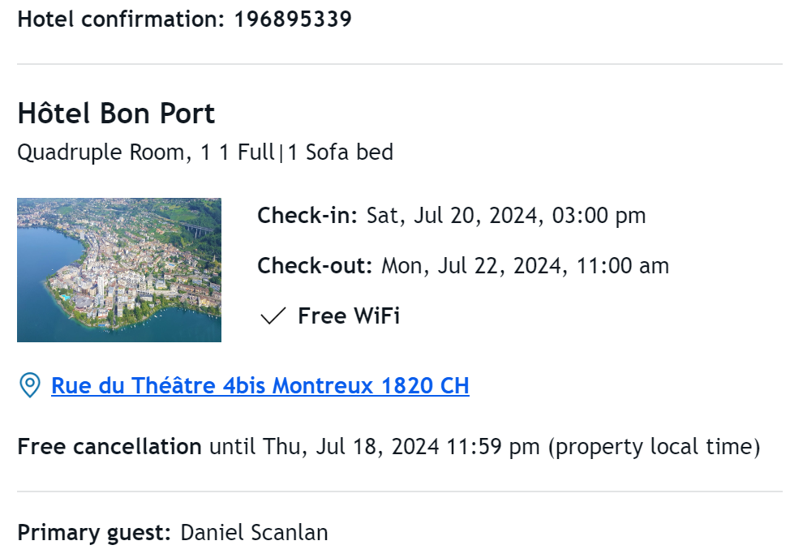Select the Sat, Jul 20, 2024 check-in date
This screenshot has height=558, width=790.
click(454, 216)
